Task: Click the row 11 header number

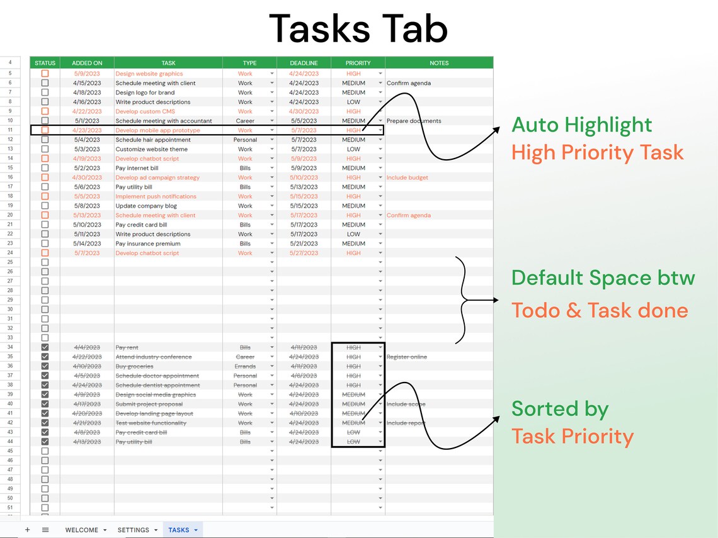Action: [x=9, y=130]
